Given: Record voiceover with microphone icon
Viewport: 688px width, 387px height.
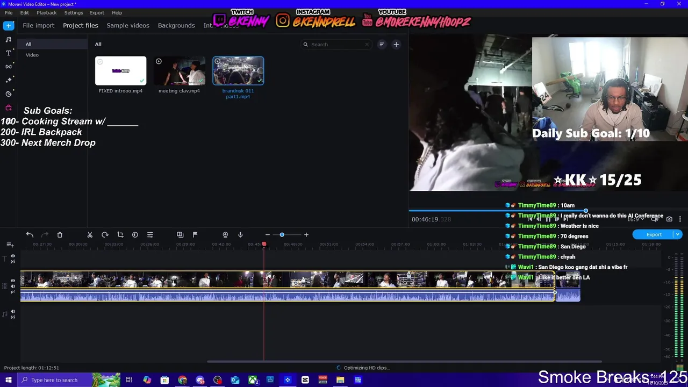Looking at the screenshot, I should 240,235.
